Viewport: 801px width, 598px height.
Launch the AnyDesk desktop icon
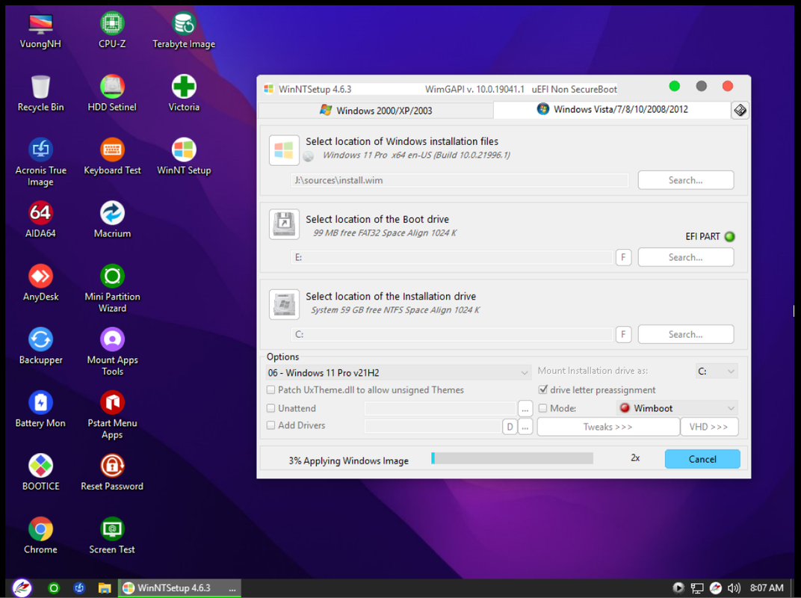coord(40,283)
